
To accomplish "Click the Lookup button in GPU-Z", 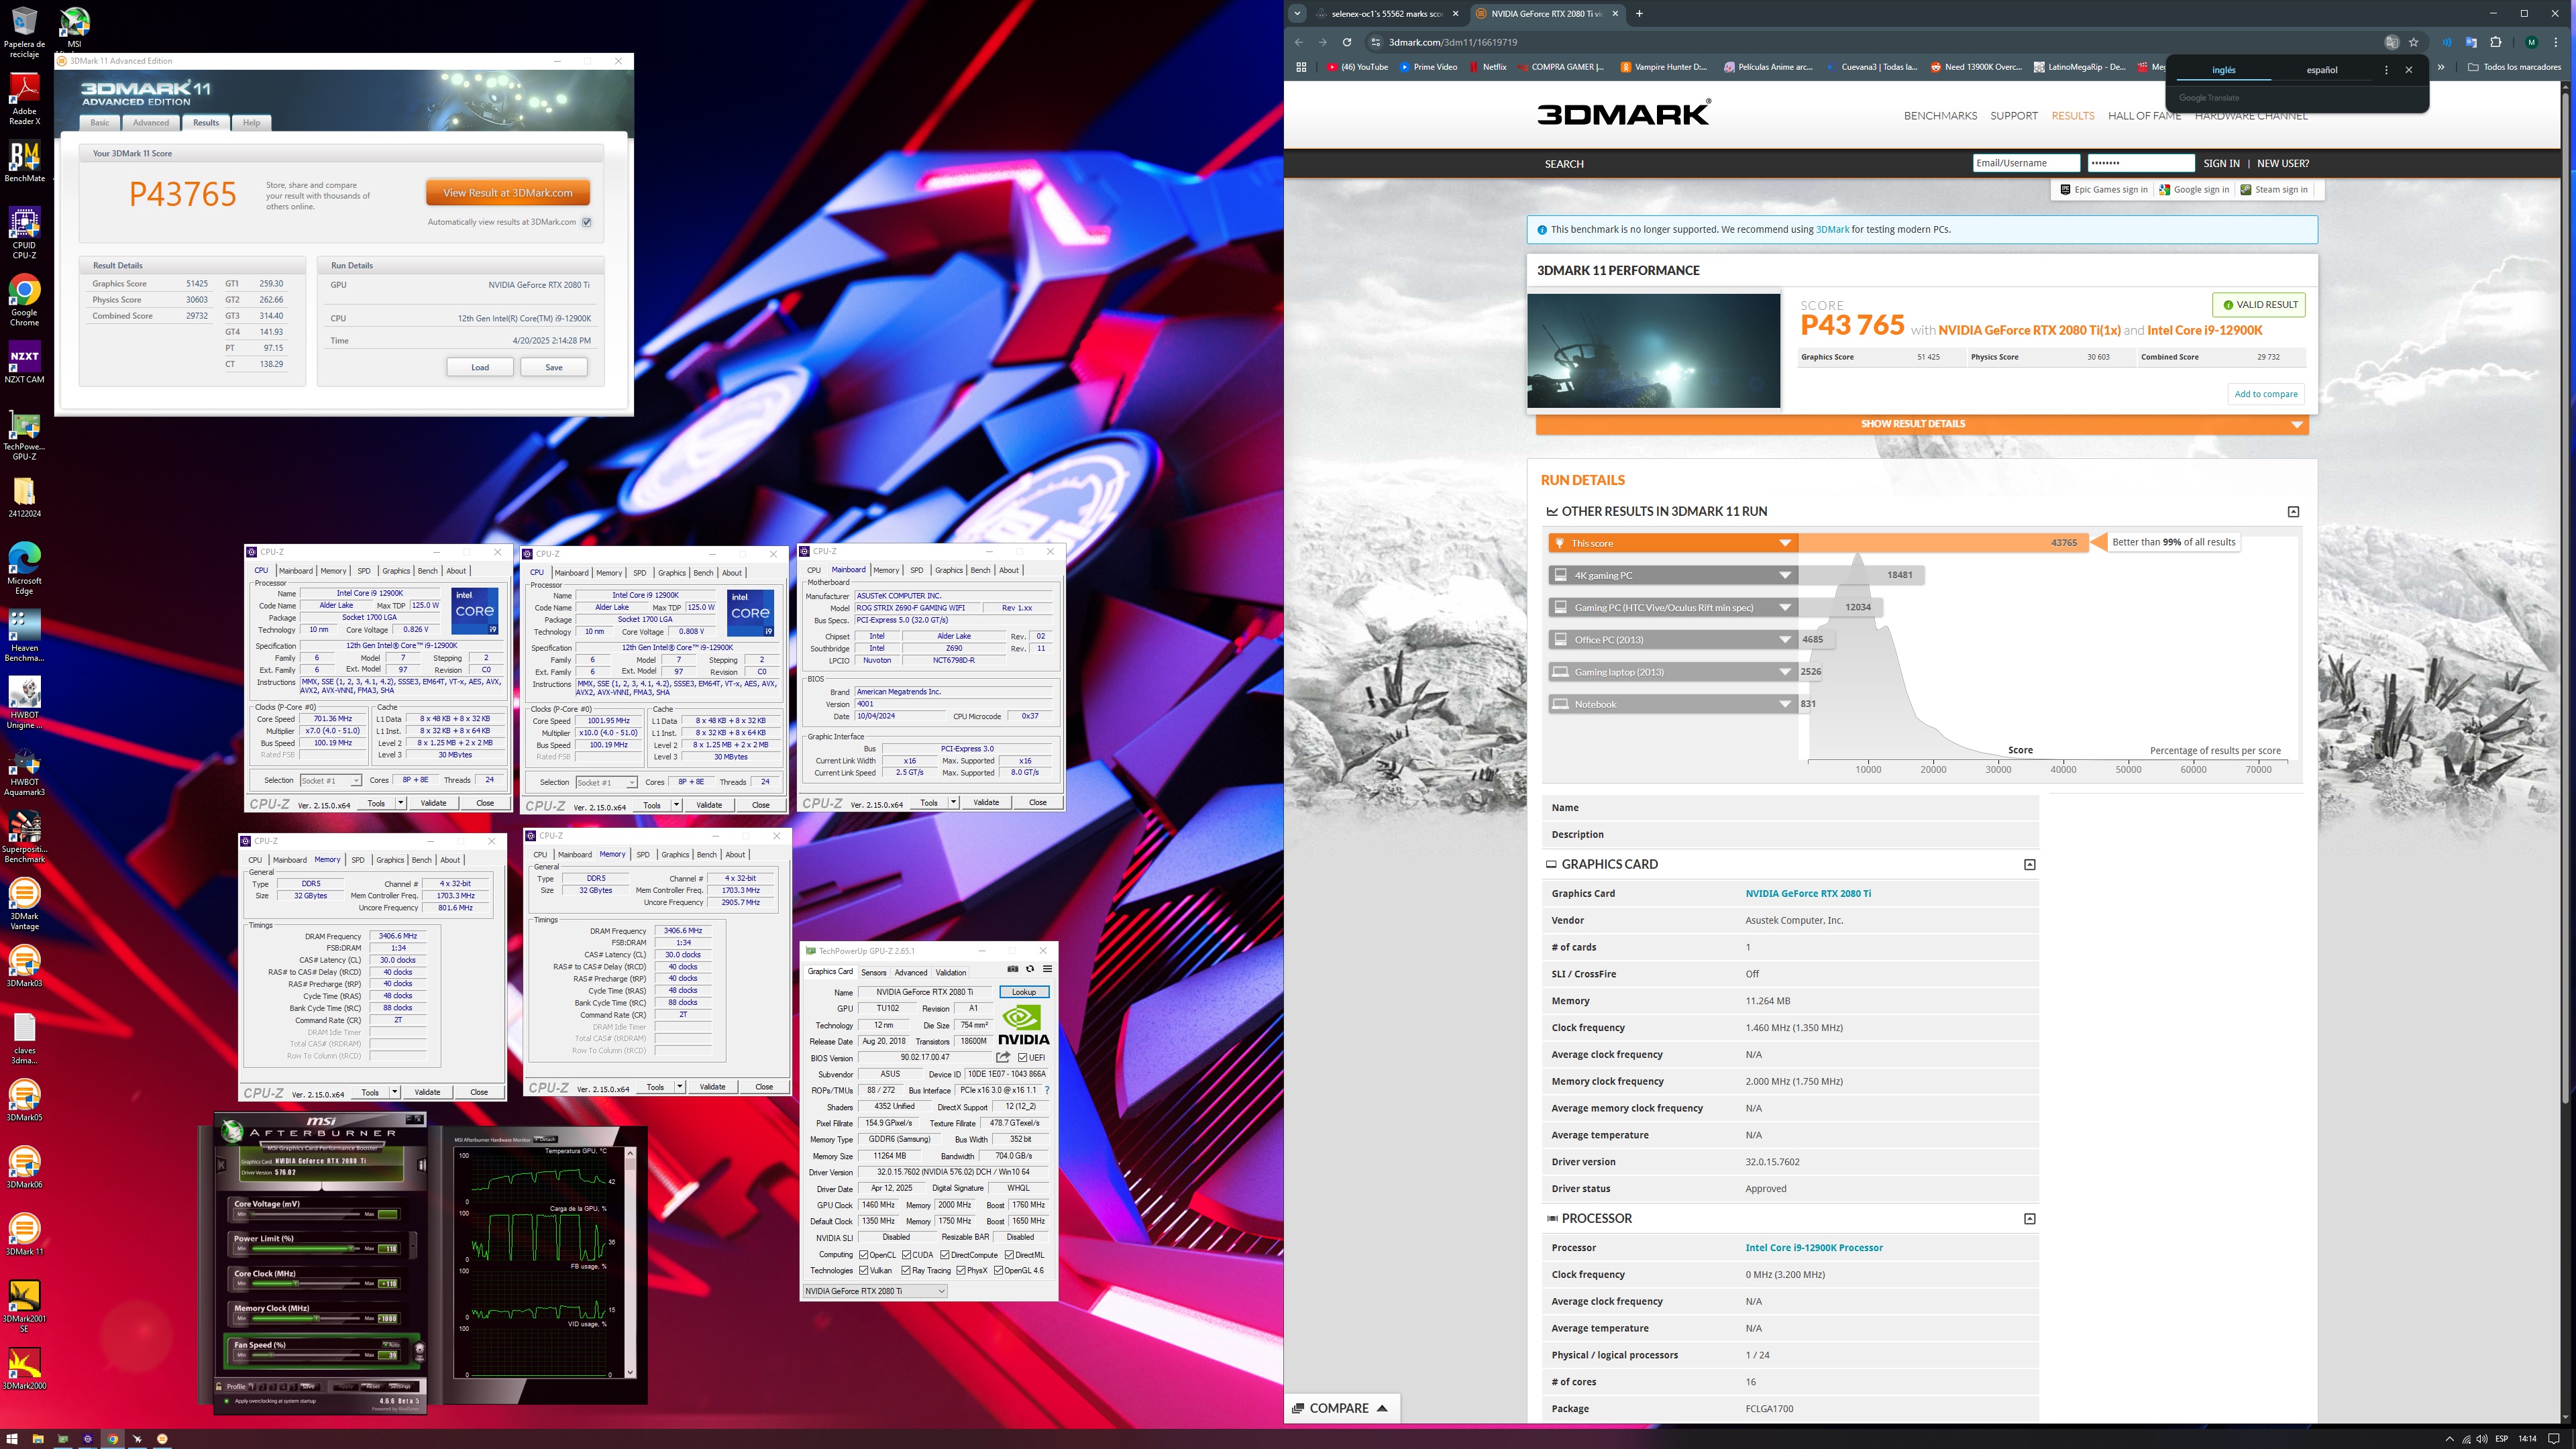I will [x=1023, y=992].
